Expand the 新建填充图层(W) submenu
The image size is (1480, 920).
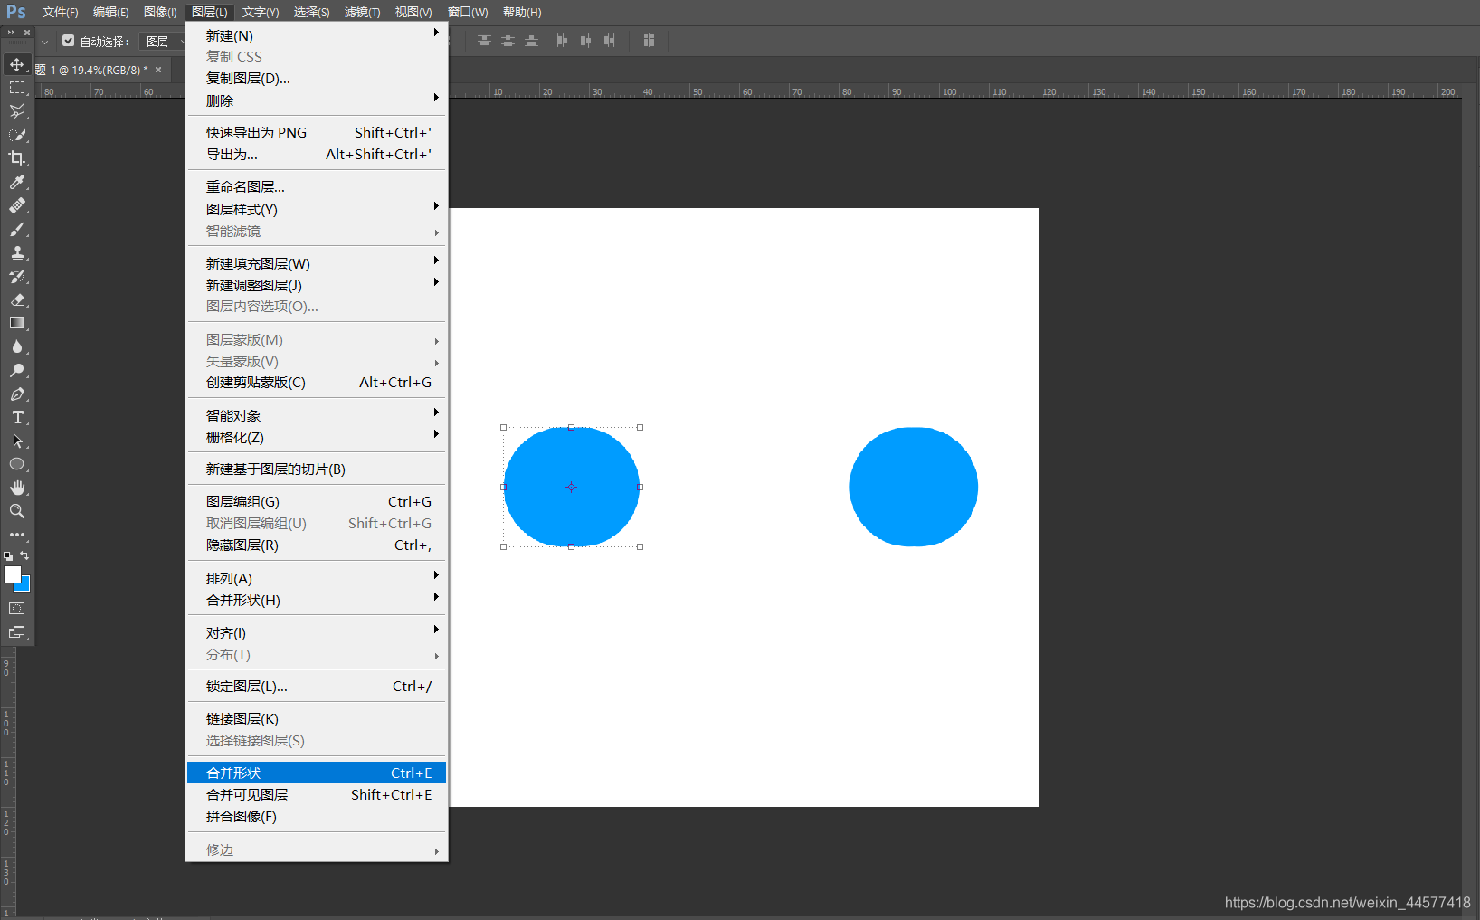(x=317, y=263)
